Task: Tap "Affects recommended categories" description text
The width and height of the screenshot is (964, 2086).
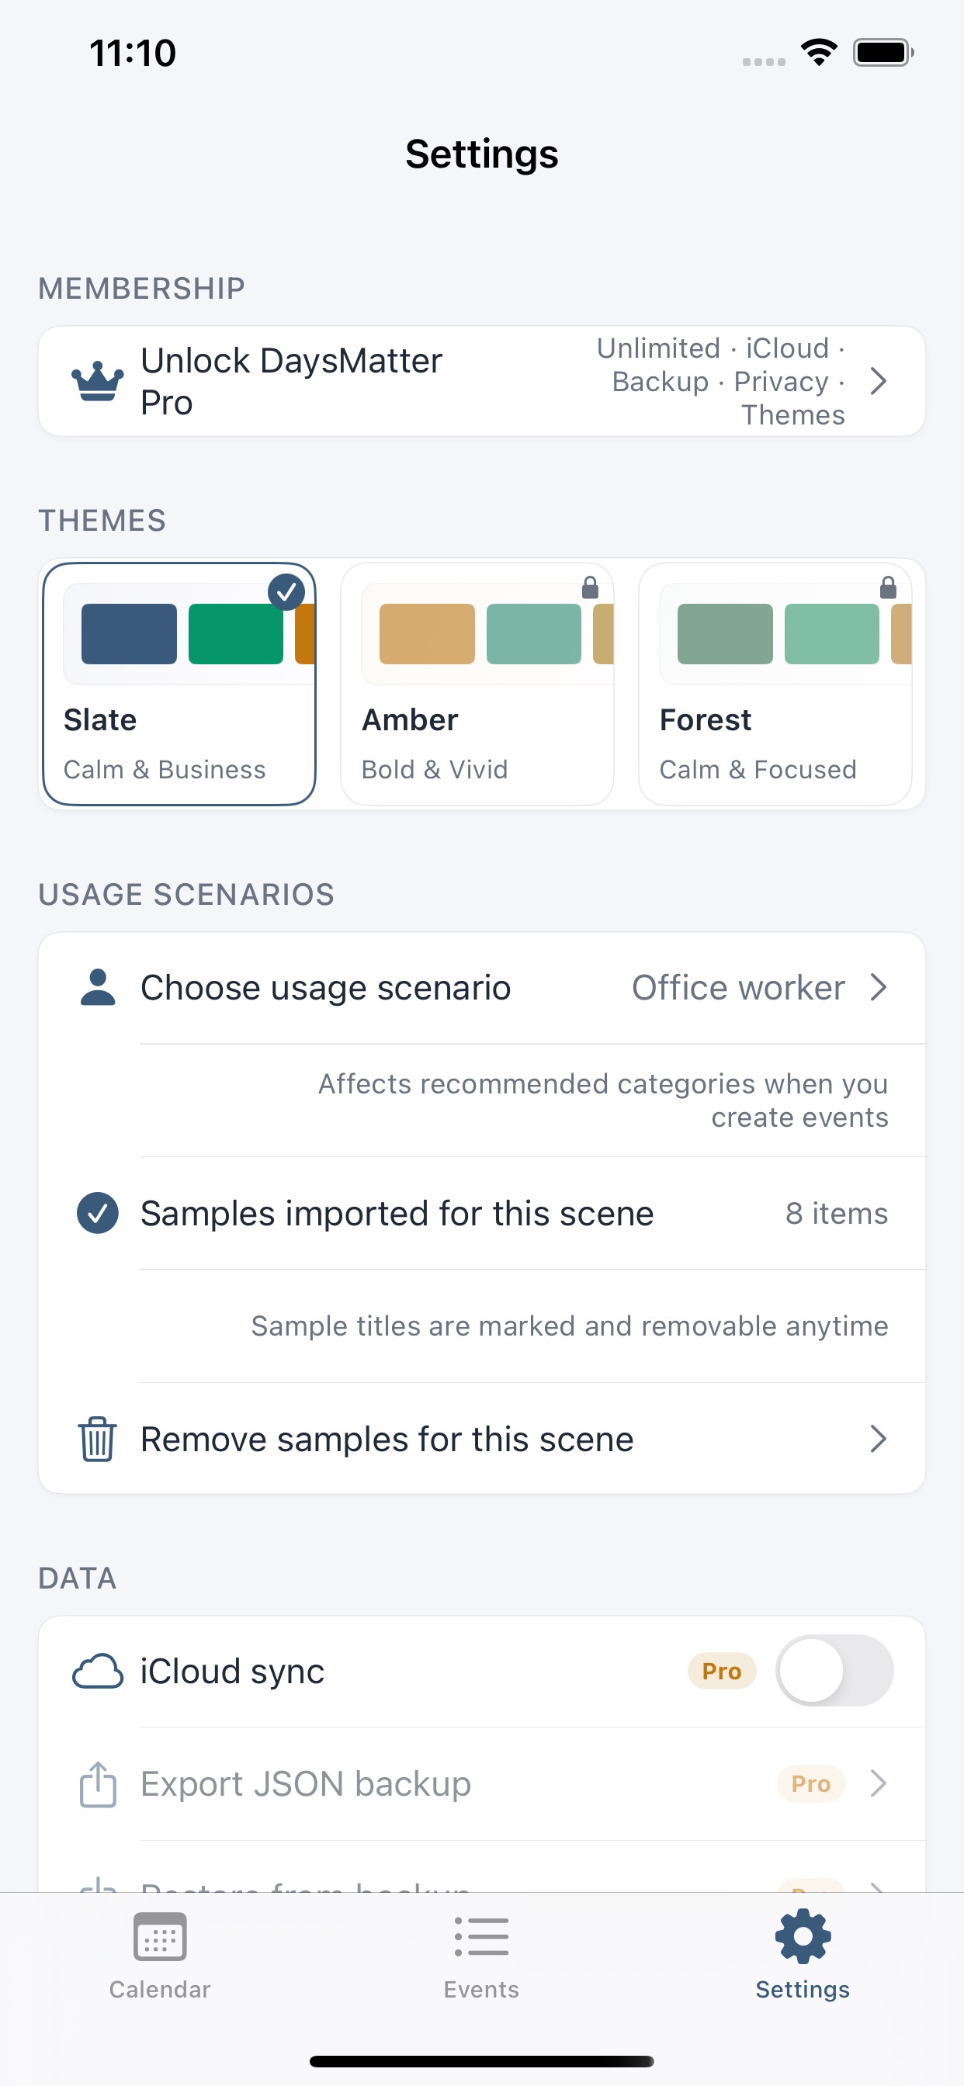Action: [604, 1100]
